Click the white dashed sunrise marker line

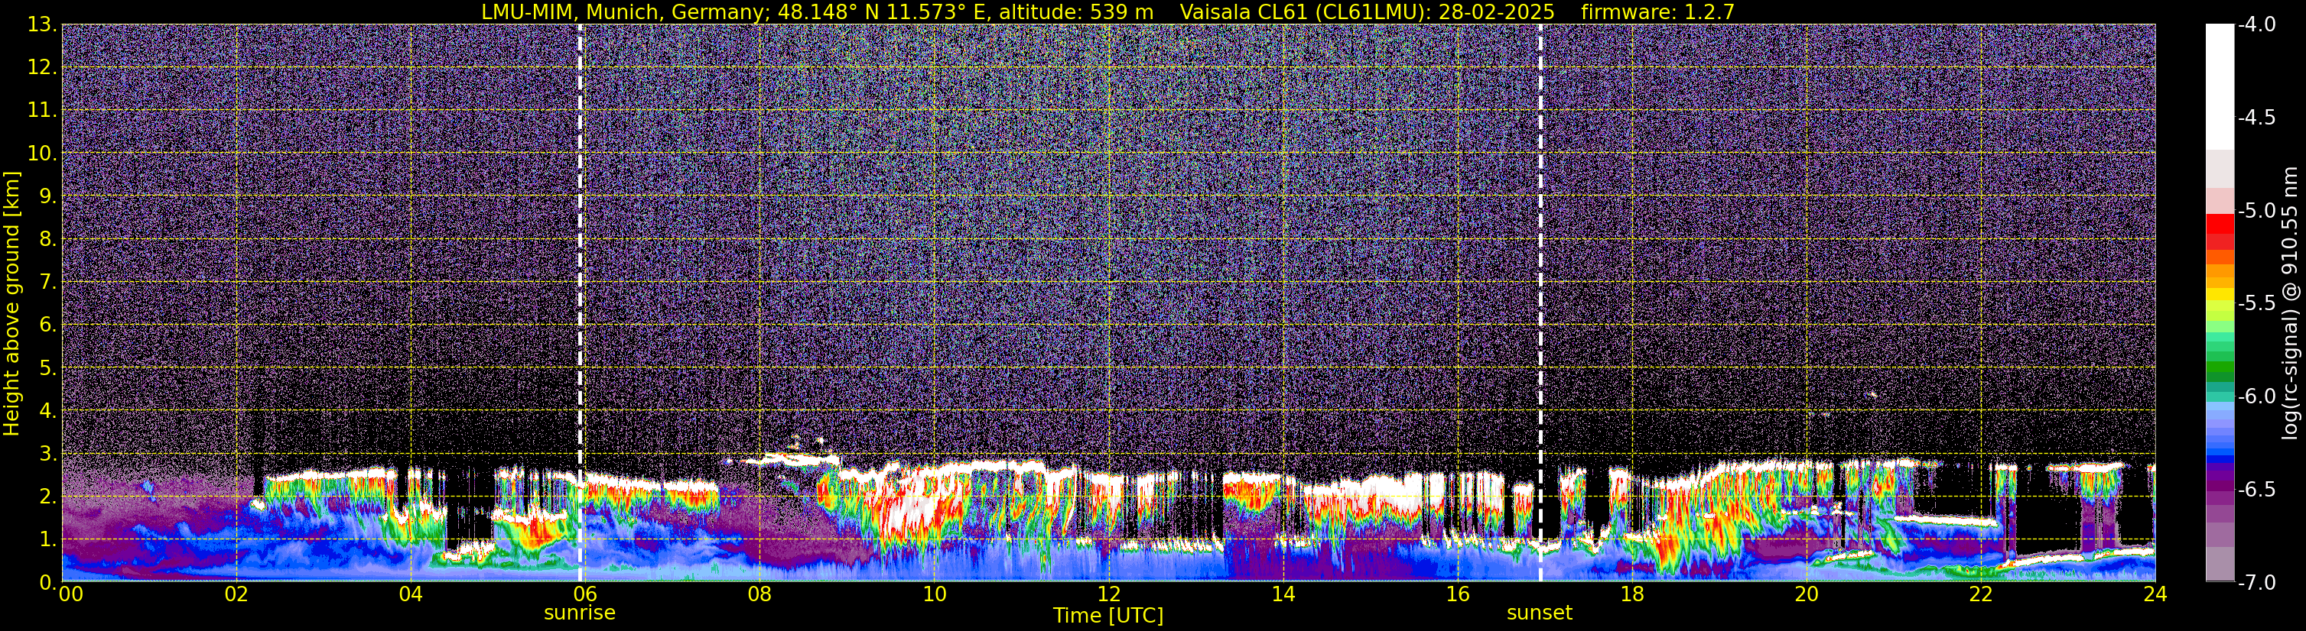pos(580,303)
